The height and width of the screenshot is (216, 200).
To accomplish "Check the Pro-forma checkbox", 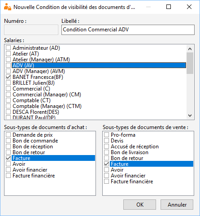I will [107, 135].
